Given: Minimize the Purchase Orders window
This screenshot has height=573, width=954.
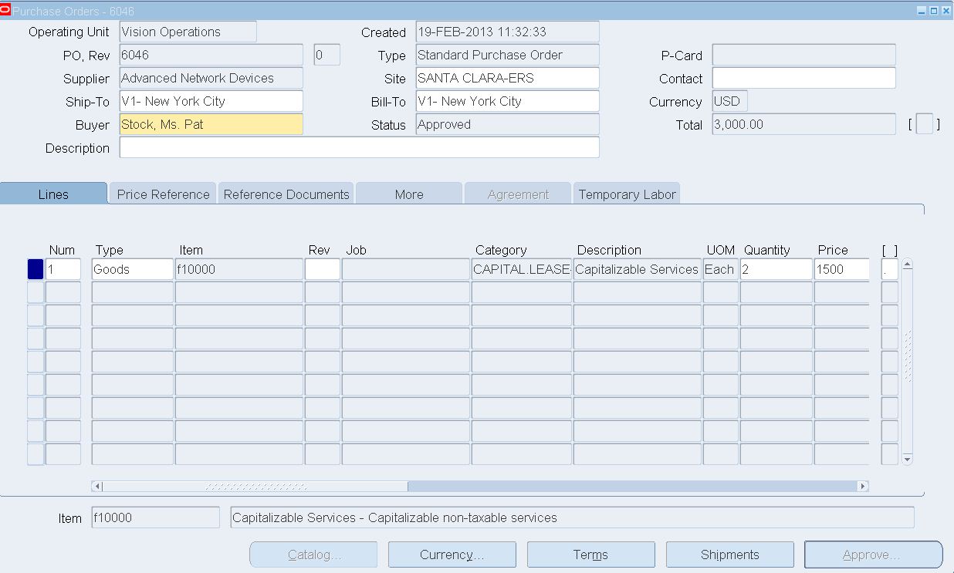Looking at the screenshot, I should [921, 11].
